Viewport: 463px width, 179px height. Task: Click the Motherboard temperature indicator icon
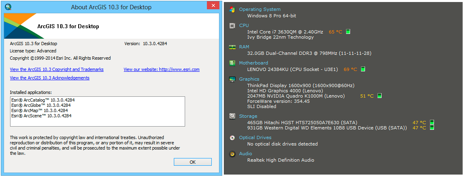(x=363, y=69)
